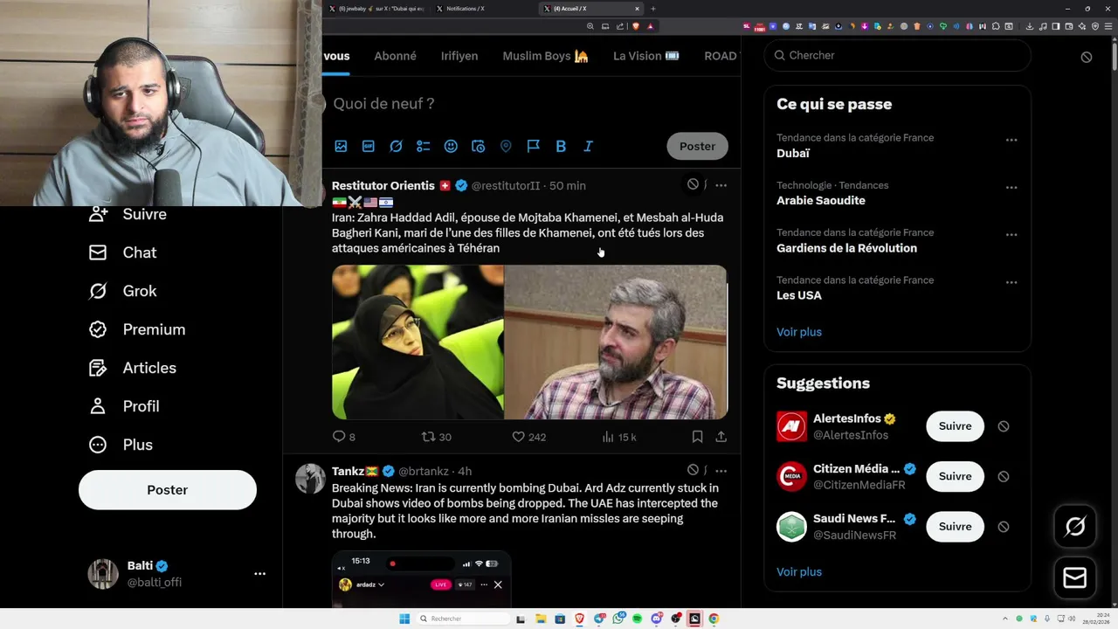Open more options on Restitutor Orientis post
1118x629 pixels.
pyautogui.click(x=721, y=185)
